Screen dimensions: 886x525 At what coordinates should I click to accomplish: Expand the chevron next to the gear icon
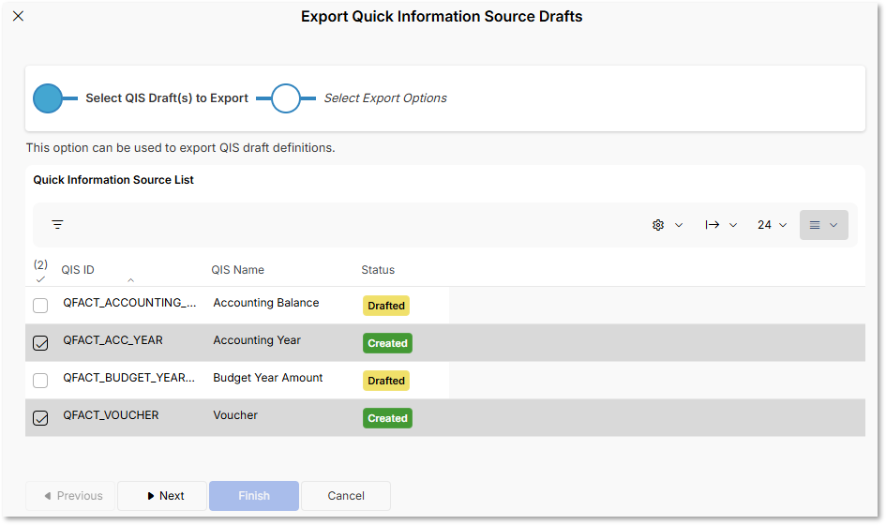679,225
